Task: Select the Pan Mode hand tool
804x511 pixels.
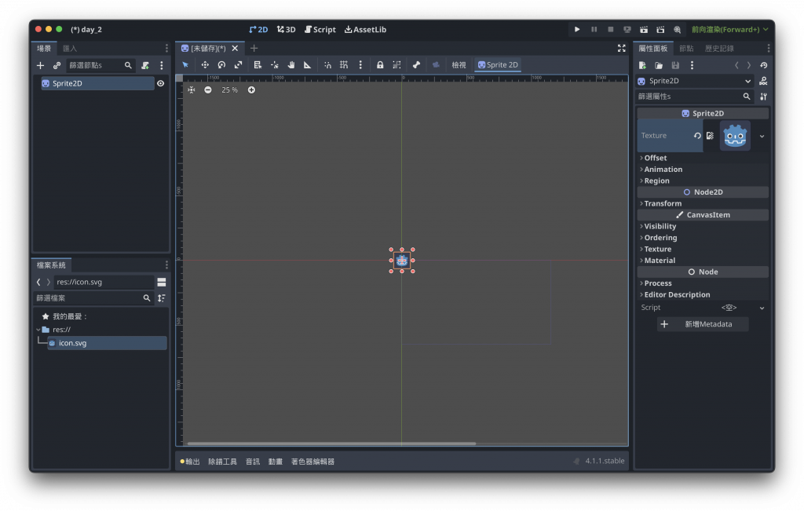Action: click(x=291, y=64)
